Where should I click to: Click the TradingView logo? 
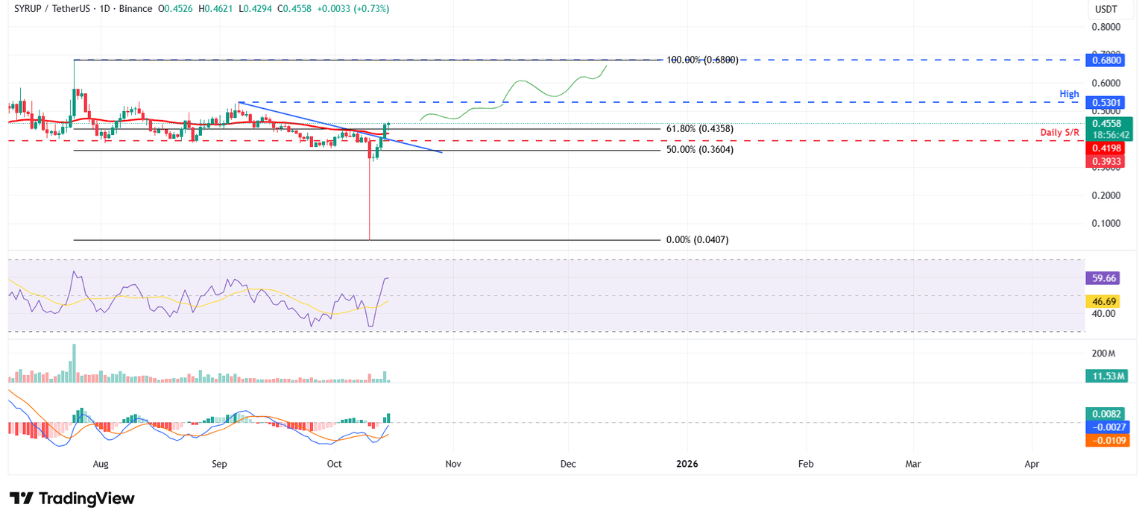(x=71, y=498)
